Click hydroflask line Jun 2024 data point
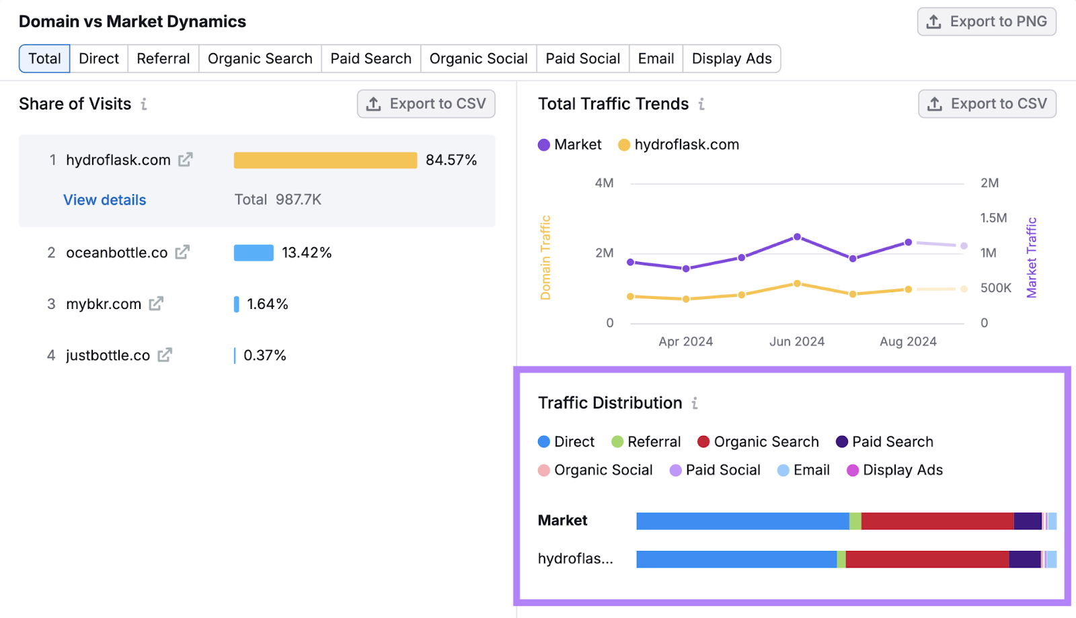Image resolution: width=1076 pixels, height=618 pixels. (797, 283)
